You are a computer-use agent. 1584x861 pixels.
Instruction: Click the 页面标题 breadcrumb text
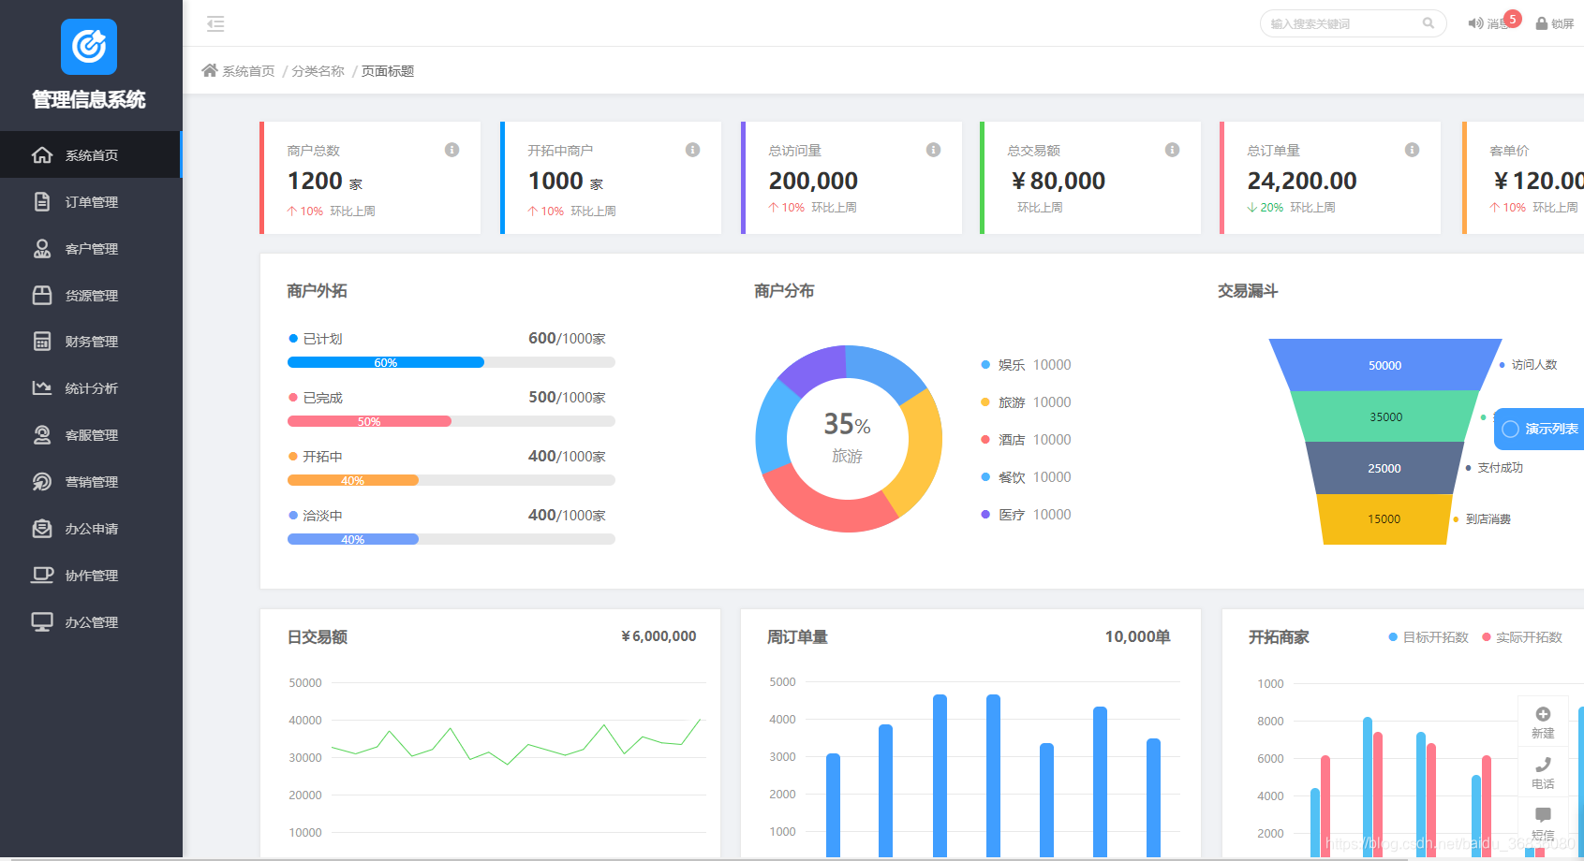(388, 71)
